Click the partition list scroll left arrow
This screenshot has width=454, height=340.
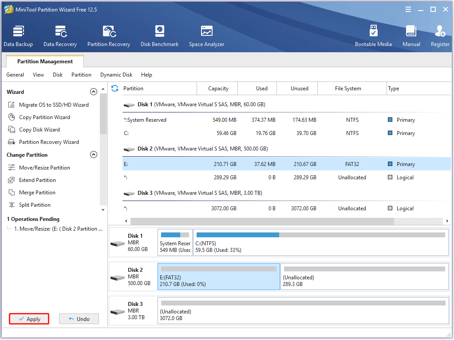point(126,221)
